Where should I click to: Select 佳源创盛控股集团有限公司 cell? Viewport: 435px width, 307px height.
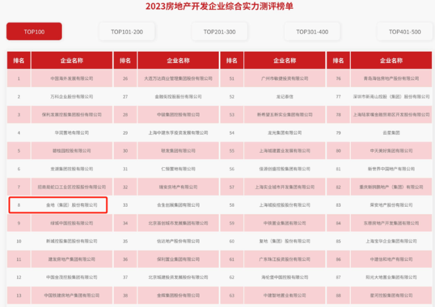pos(285,168)
